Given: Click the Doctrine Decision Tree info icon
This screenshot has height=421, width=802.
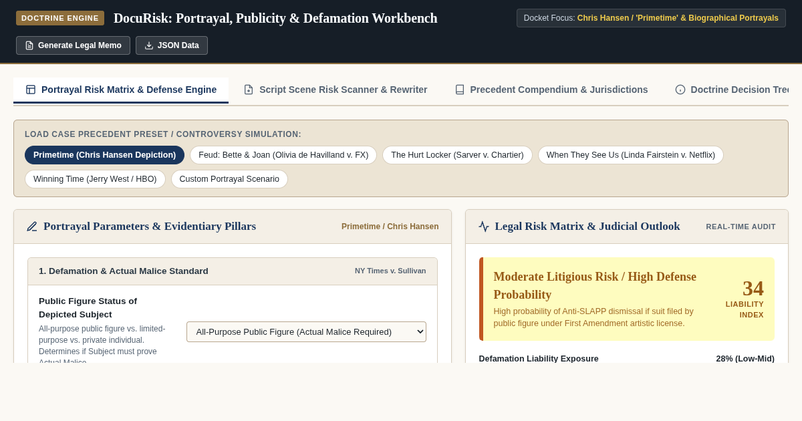Looking at the screenshot, I should click(680, 90).
